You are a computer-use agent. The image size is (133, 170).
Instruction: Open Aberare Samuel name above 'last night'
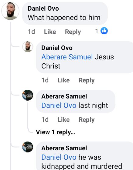tap(64, 96)
